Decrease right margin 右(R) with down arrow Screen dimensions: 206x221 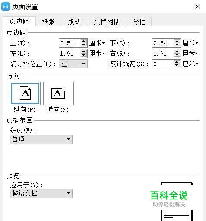177,55
